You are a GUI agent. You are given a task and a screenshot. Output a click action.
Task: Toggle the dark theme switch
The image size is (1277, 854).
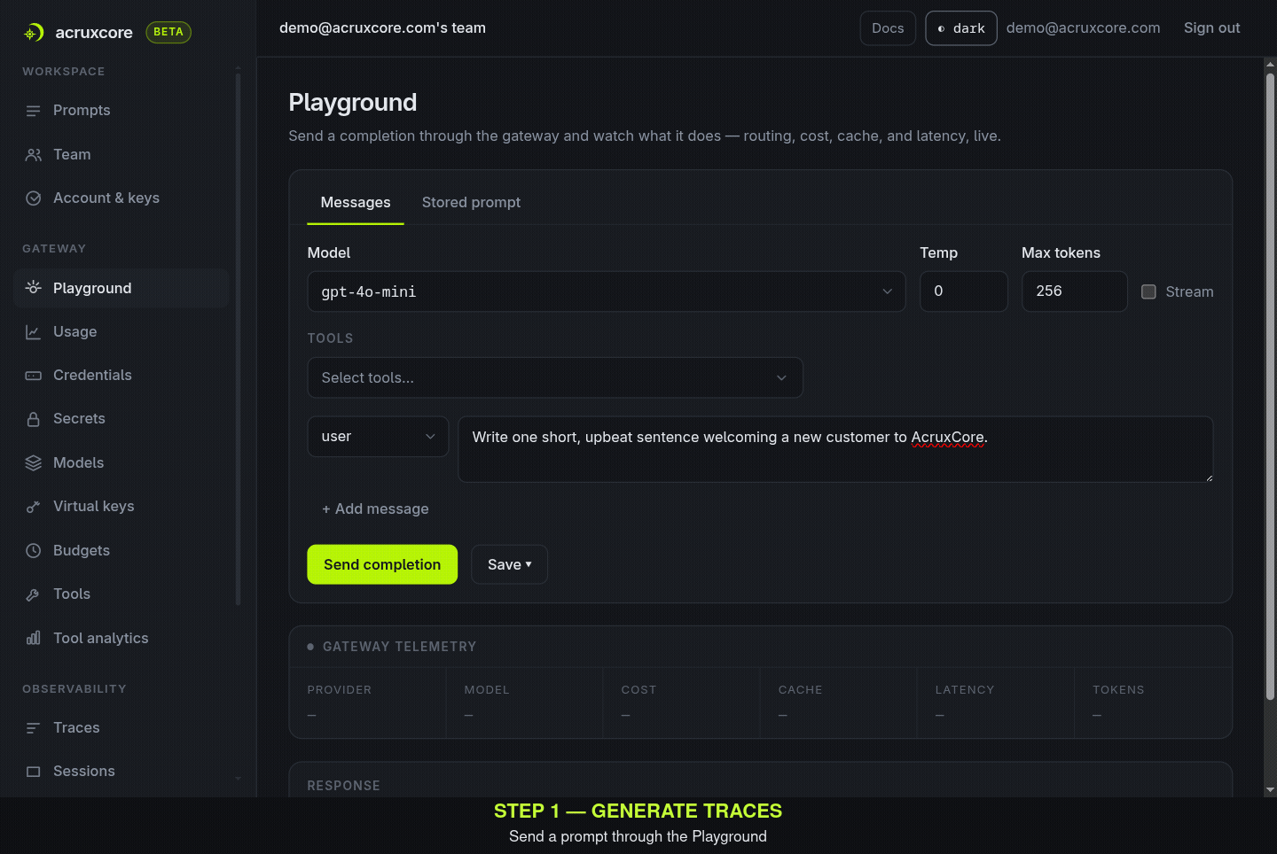961,28
